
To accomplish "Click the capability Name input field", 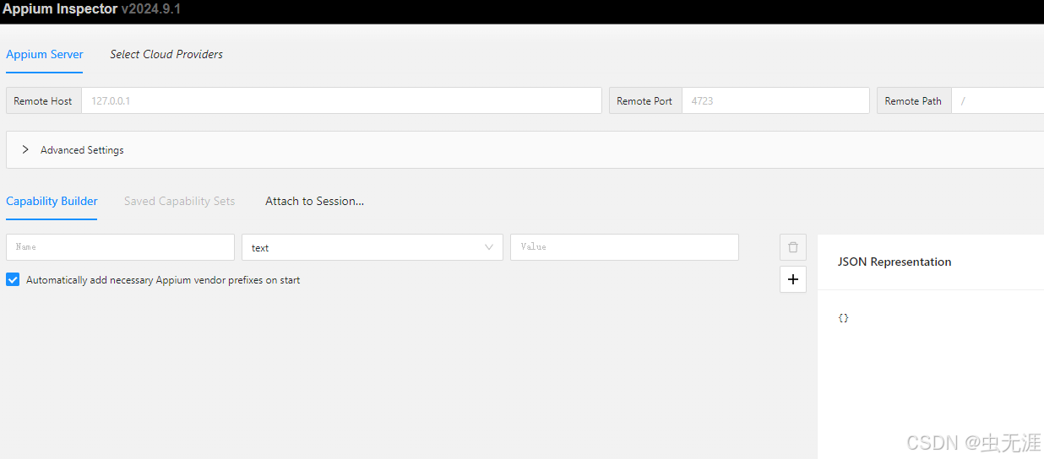I will tap(120, 247).
